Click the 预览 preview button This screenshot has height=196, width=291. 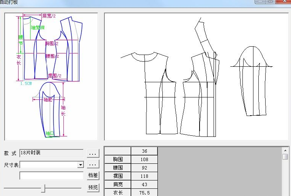(x=93, y=187)
